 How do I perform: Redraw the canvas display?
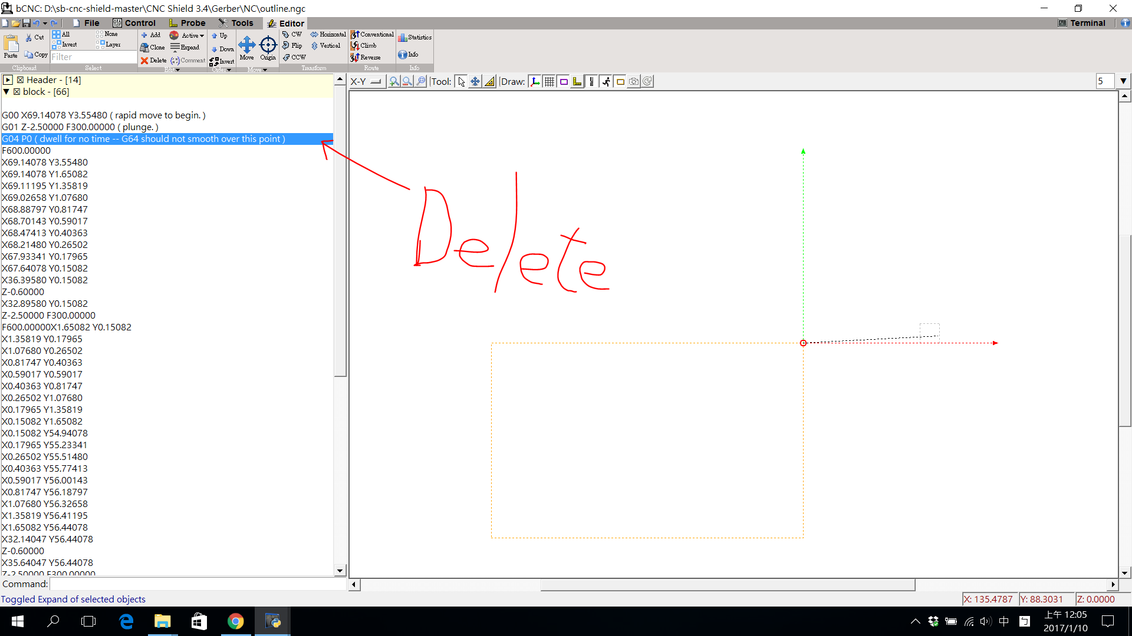647,81
